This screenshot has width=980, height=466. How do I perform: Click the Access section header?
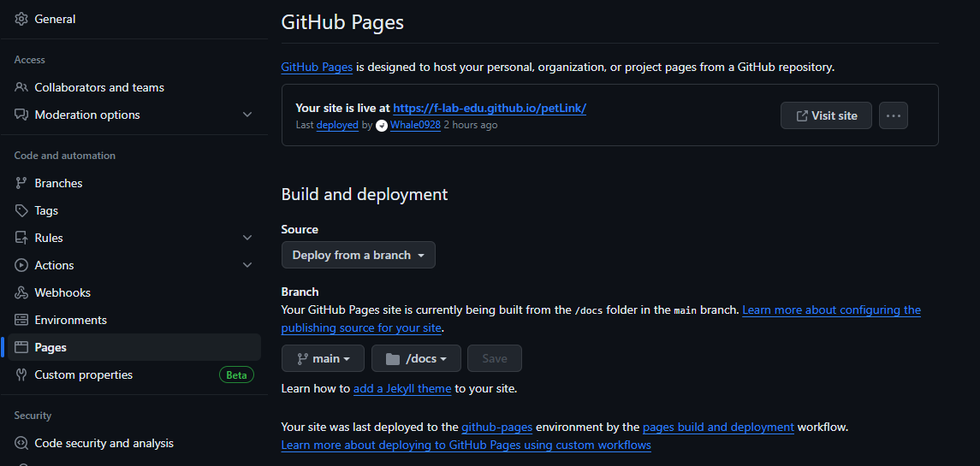(x=30, y=60)
